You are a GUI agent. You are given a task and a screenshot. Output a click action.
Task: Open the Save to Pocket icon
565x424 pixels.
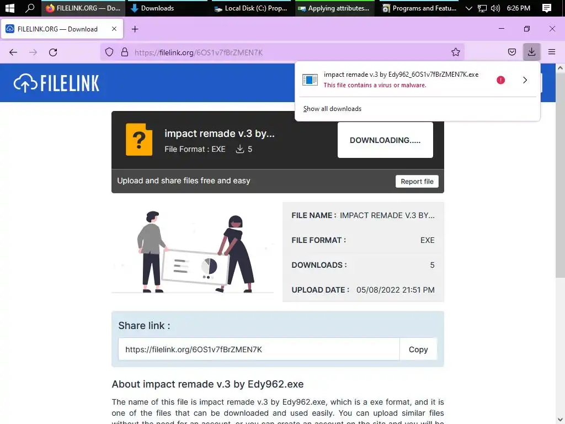511,52
